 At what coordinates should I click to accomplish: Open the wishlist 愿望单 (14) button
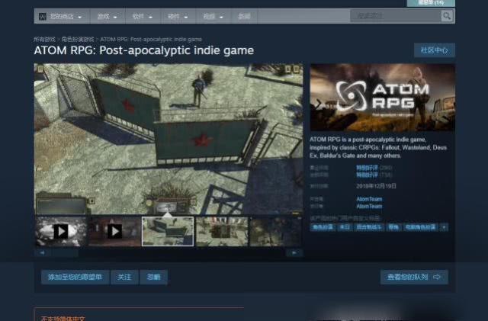[431, 3]
